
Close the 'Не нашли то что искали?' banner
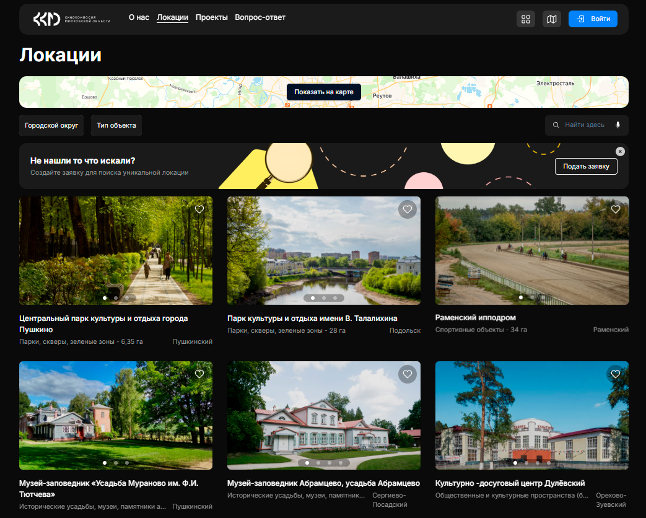pos(620,151)
